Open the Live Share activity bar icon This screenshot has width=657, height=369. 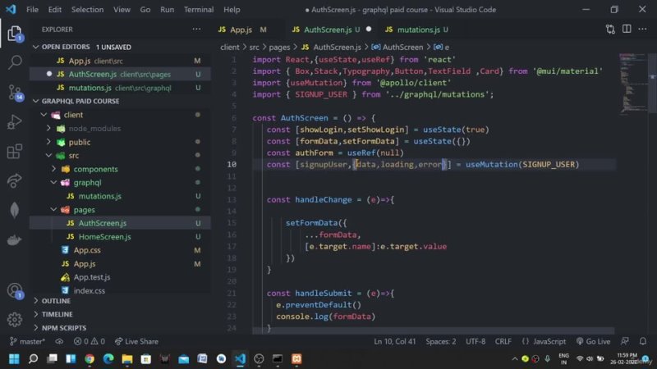pos(15,180)
